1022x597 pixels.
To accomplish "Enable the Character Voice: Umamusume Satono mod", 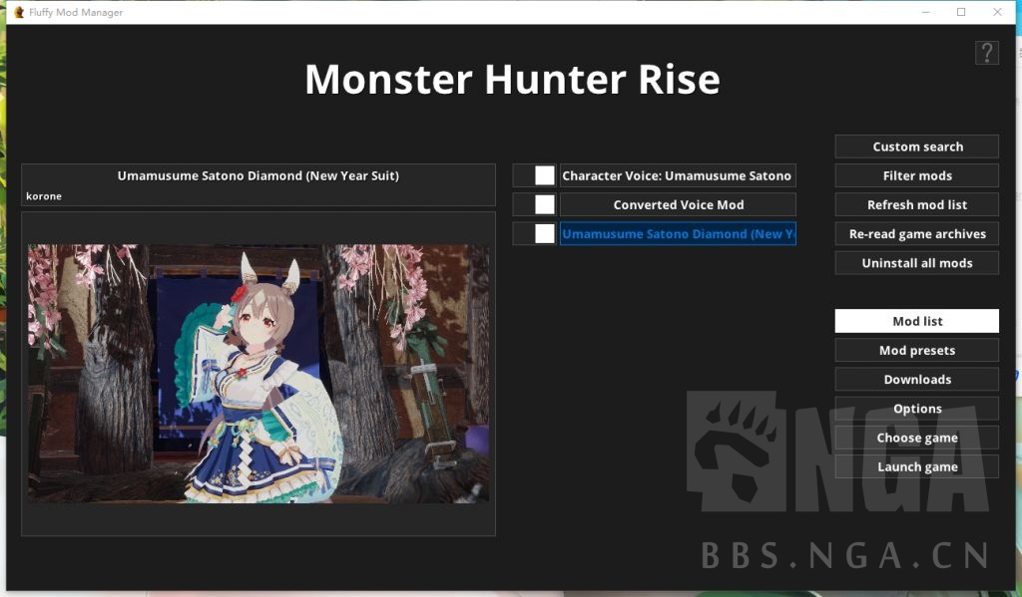I will [545, 175].
